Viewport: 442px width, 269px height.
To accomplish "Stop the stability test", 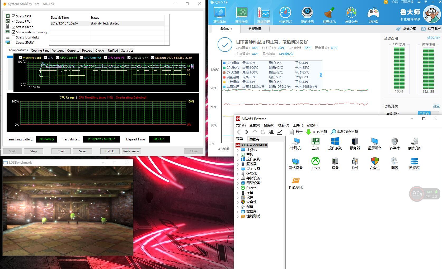I will pyautogui.click(x=34, y=151).
